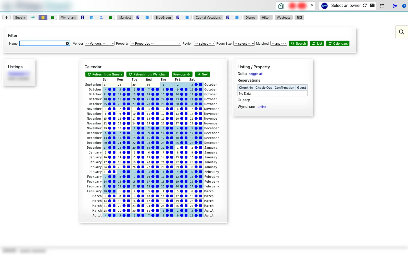408x255 pixels.
Task: Open the Matched any dropdown
Action: point(279,44)
